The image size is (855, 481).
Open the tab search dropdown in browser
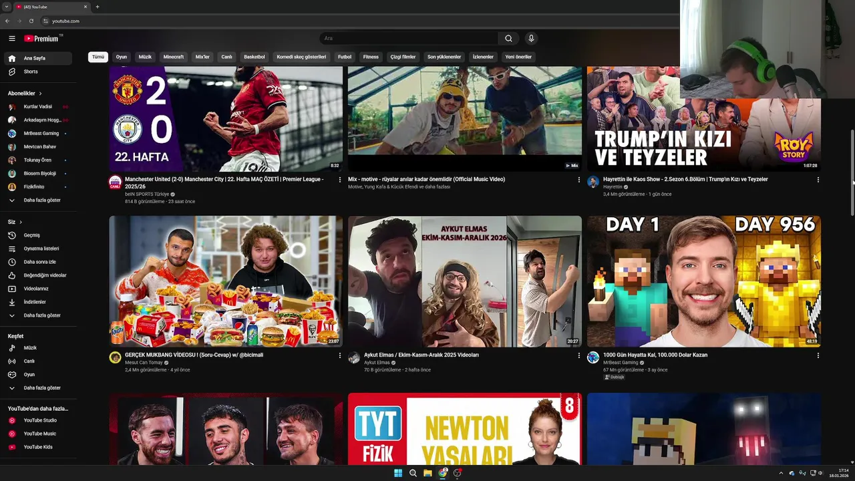[6, 7]
